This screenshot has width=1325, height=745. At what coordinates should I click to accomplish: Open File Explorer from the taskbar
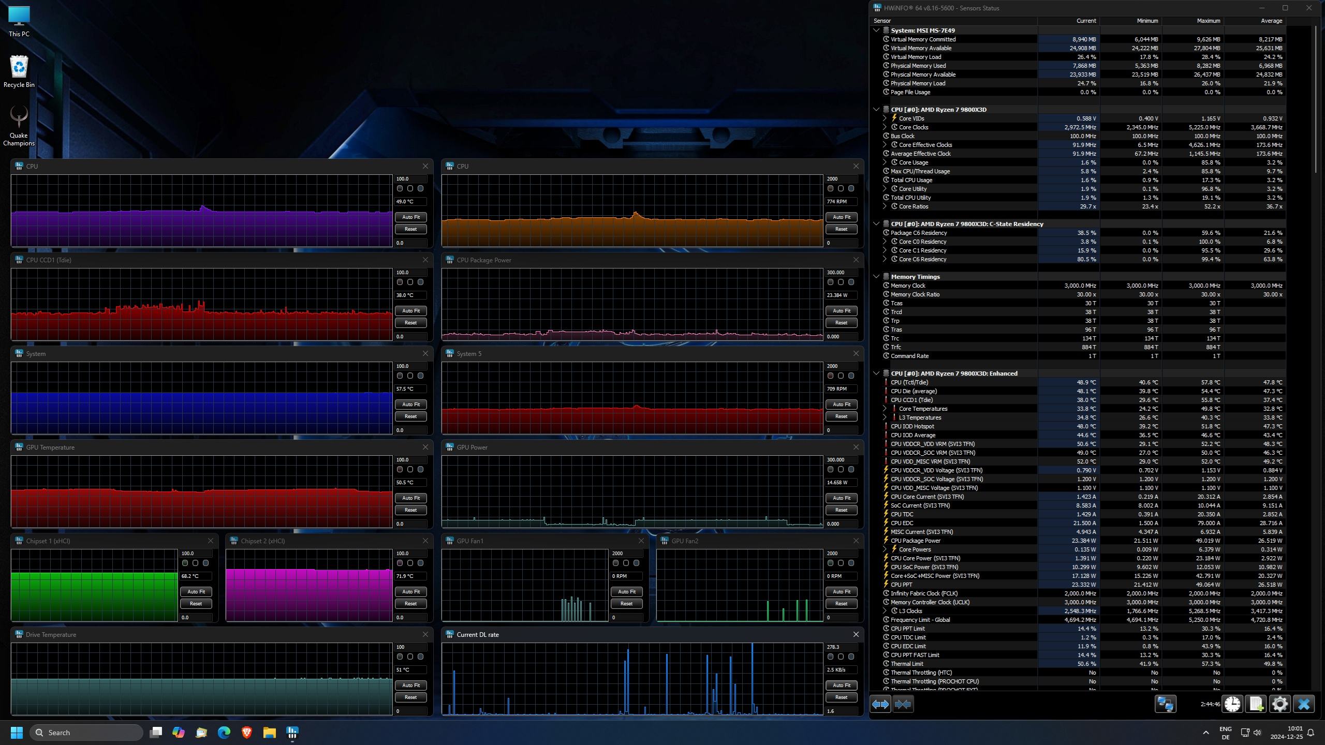[269, 733]
